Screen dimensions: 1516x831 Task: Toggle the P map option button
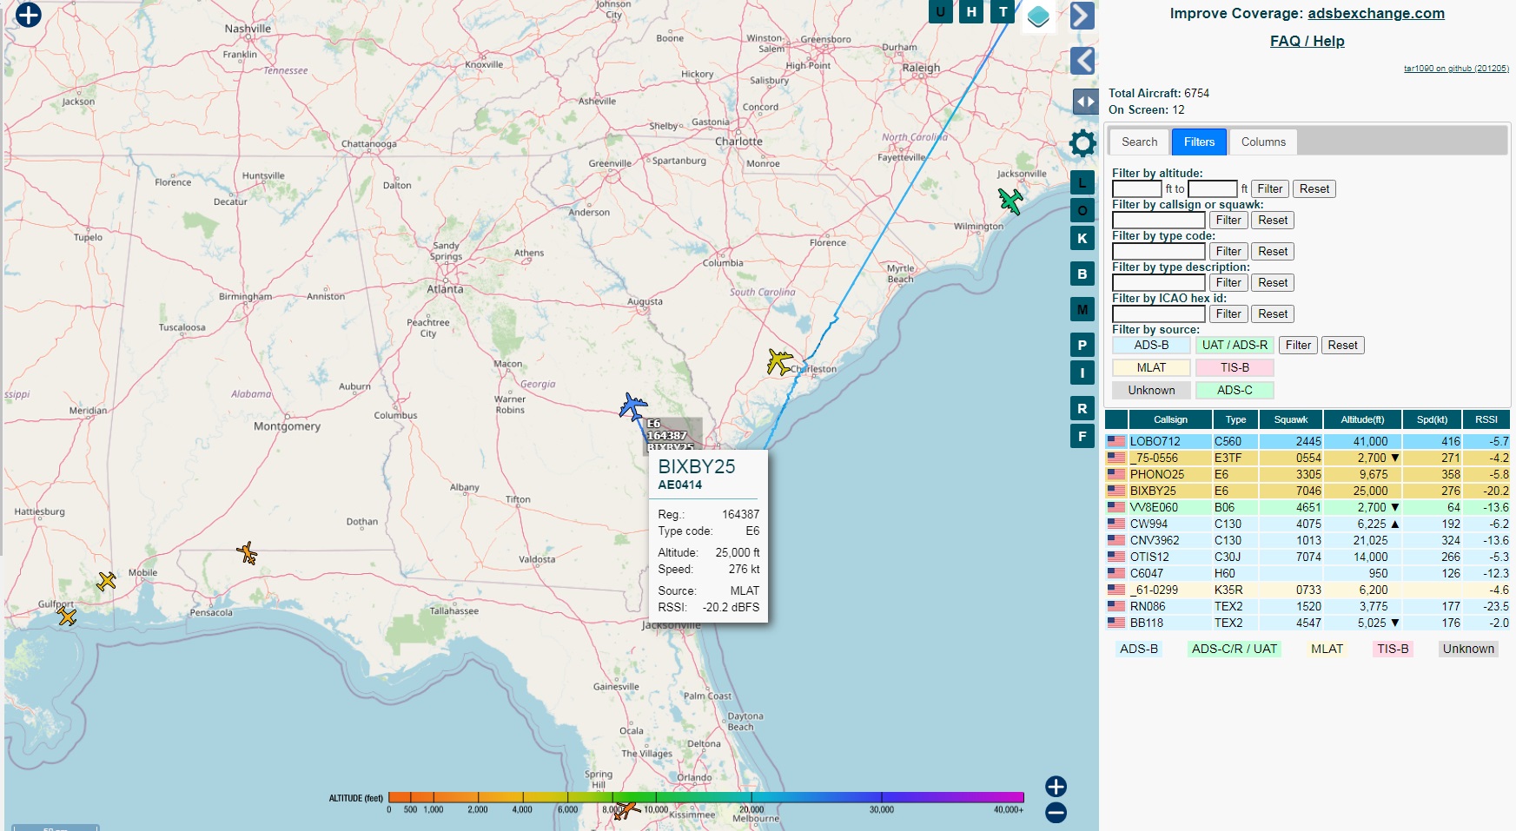coord(1082,345)
